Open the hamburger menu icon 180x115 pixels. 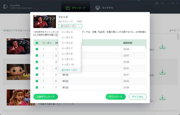163,3
